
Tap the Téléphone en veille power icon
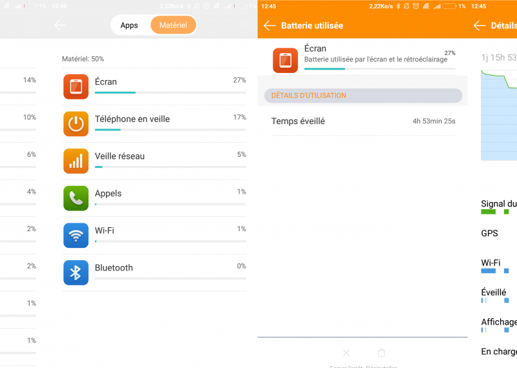tap(76, 124)
